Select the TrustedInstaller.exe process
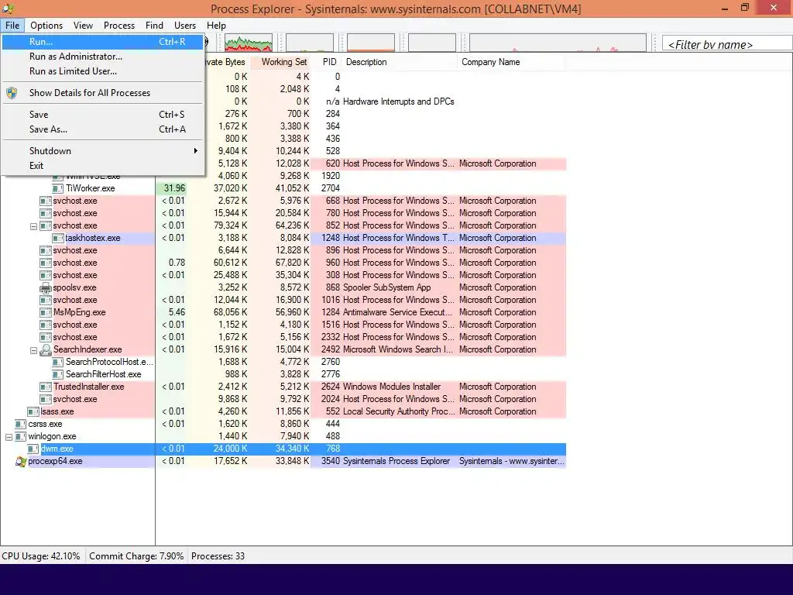The image size is (793, 595). (89, 387)
